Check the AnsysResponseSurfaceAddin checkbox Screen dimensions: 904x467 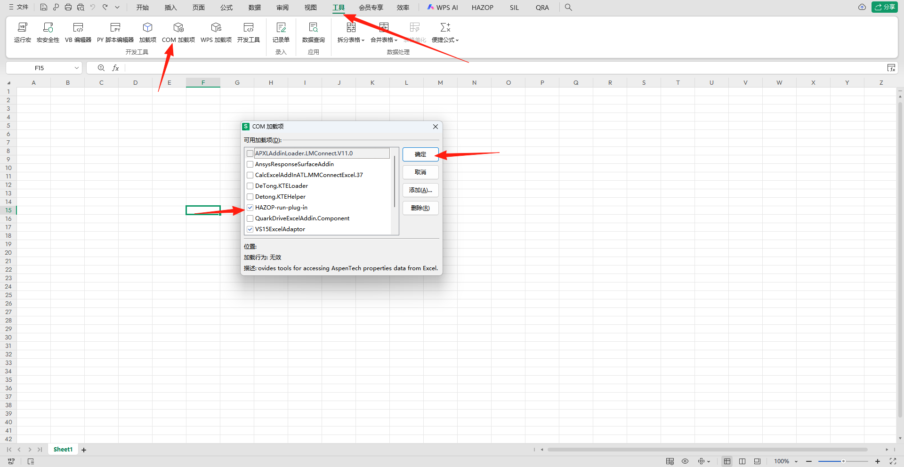tap(250, 164)
